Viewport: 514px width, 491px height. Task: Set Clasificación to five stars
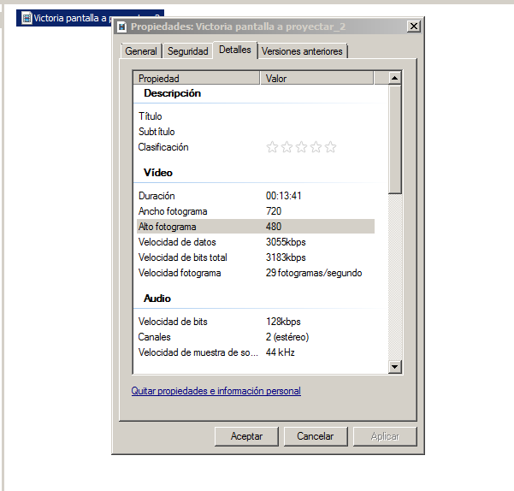(x=330, y=147)
